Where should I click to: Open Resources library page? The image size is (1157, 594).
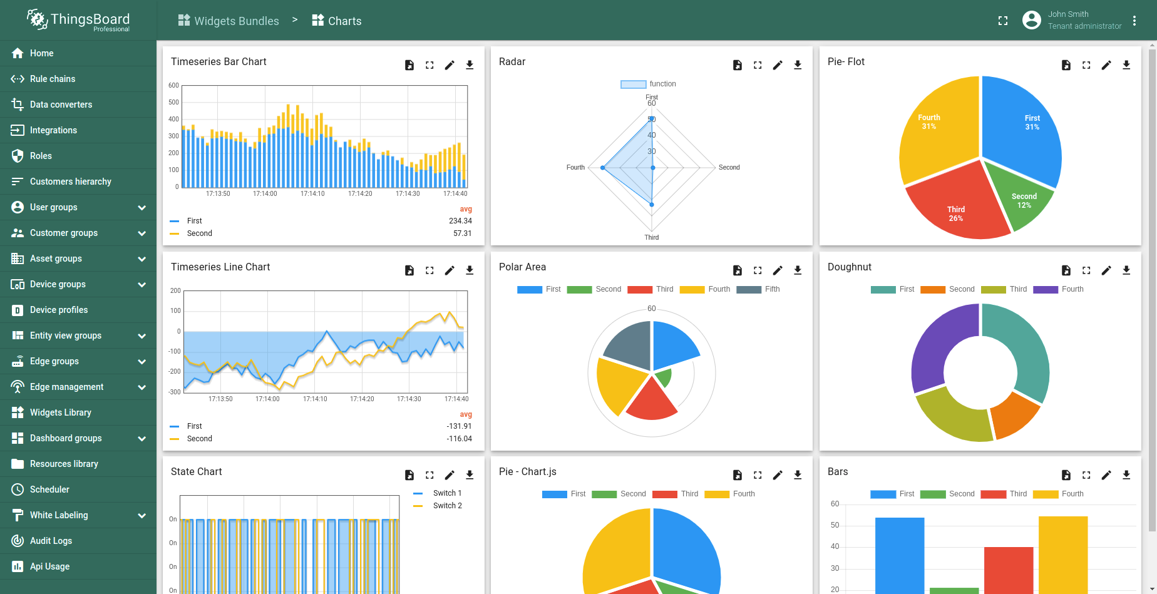pos(78,464)
